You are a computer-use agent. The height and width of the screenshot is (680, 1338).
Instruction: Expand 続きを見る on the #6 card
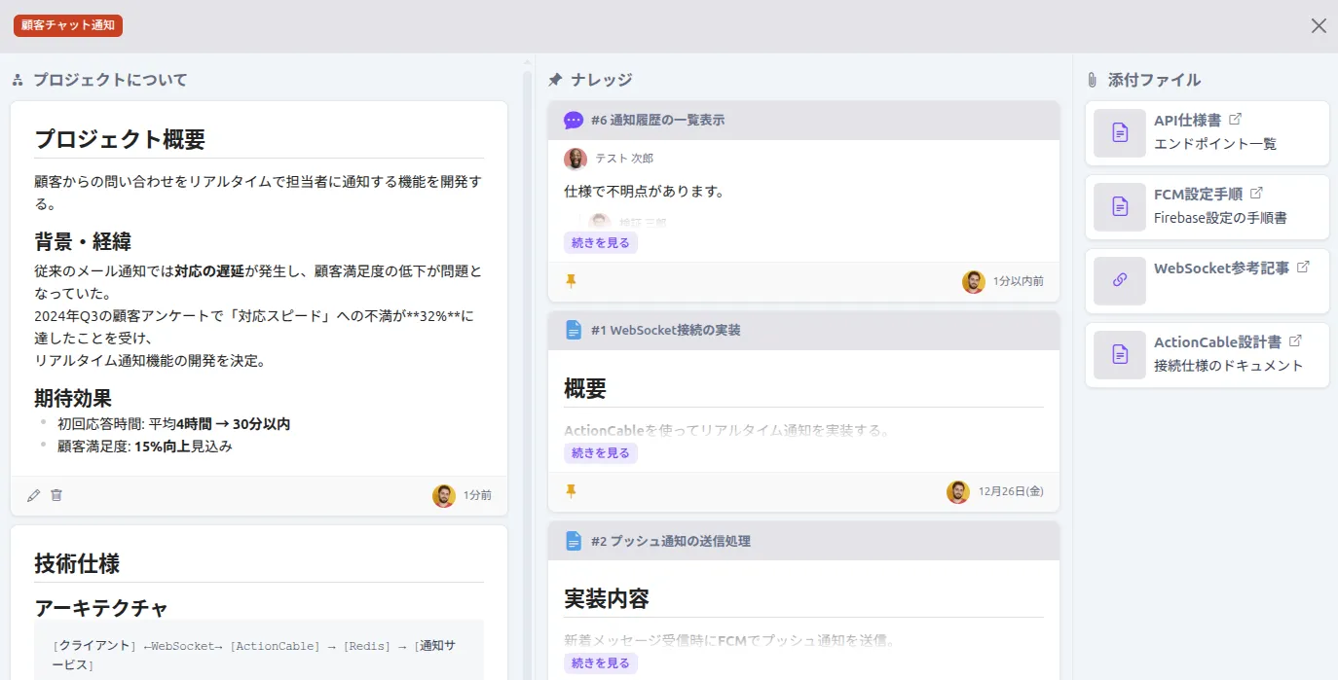600,241
